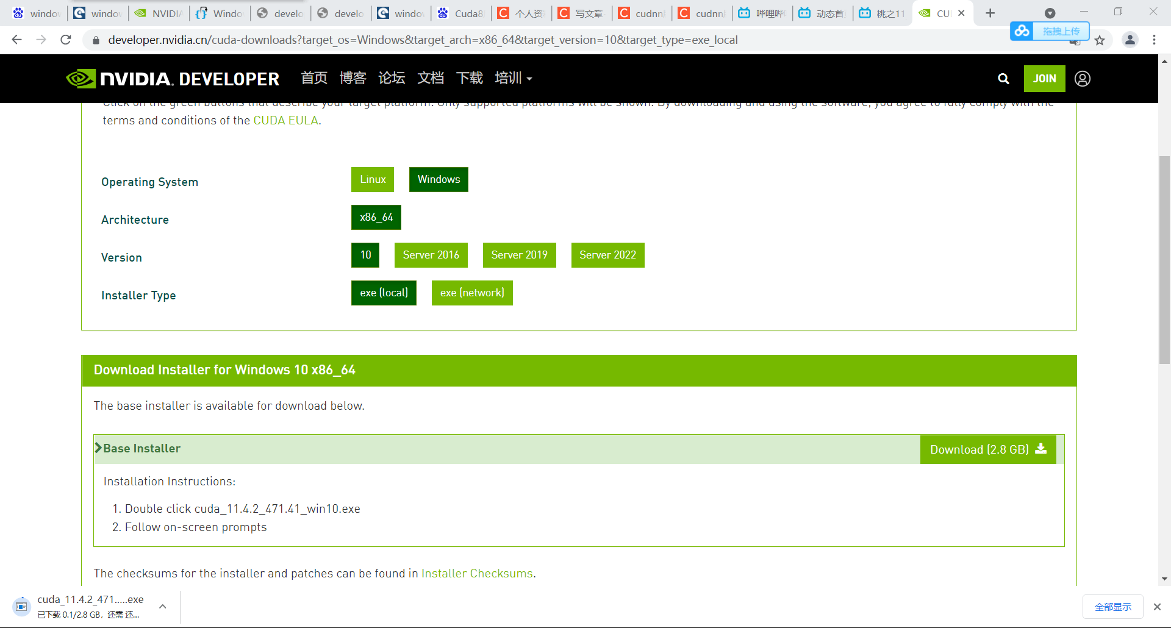The height and width of the screenshot is (628, 1171).
Task: Choose exe (network) installer type
Action: (x=472, y=293)
